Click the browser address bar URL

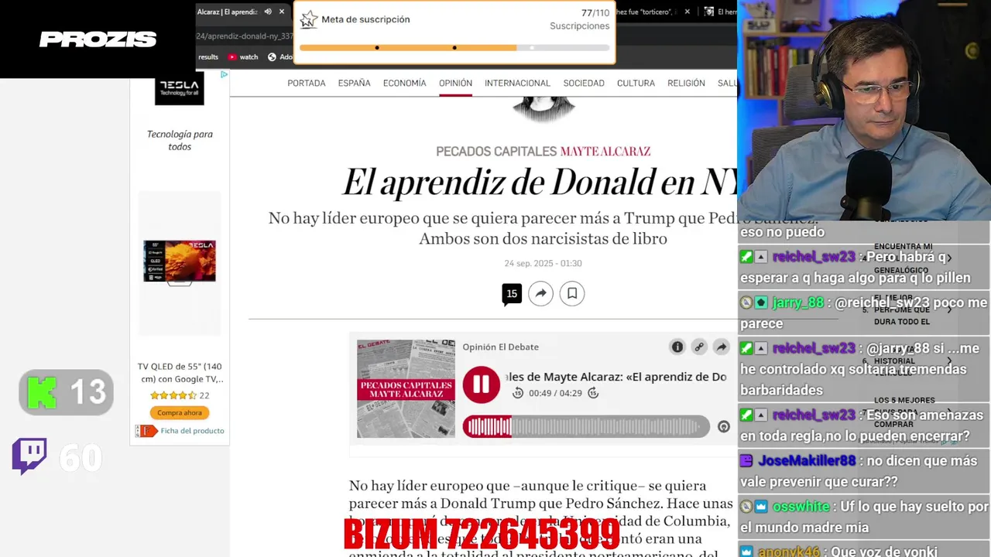point(244,36)
